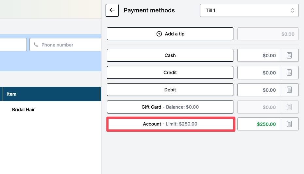
Task: Click the Credit amount field
Action: (259, 73)
